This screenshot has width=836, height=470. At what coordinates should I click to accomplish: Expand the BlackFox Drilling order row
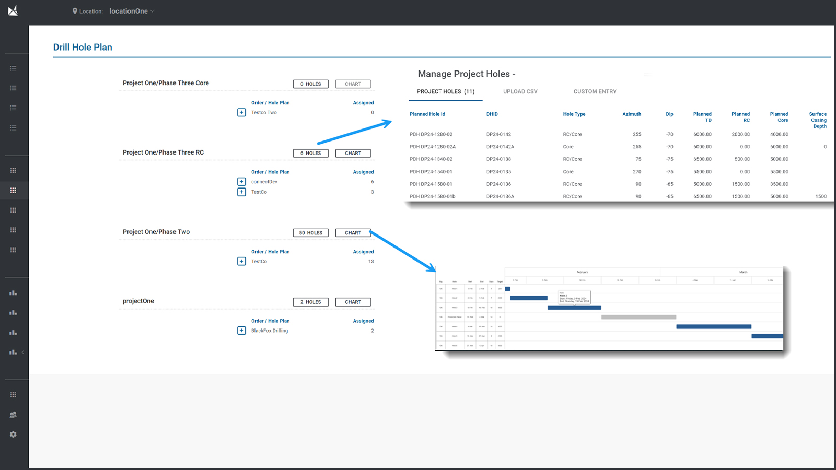241,331
